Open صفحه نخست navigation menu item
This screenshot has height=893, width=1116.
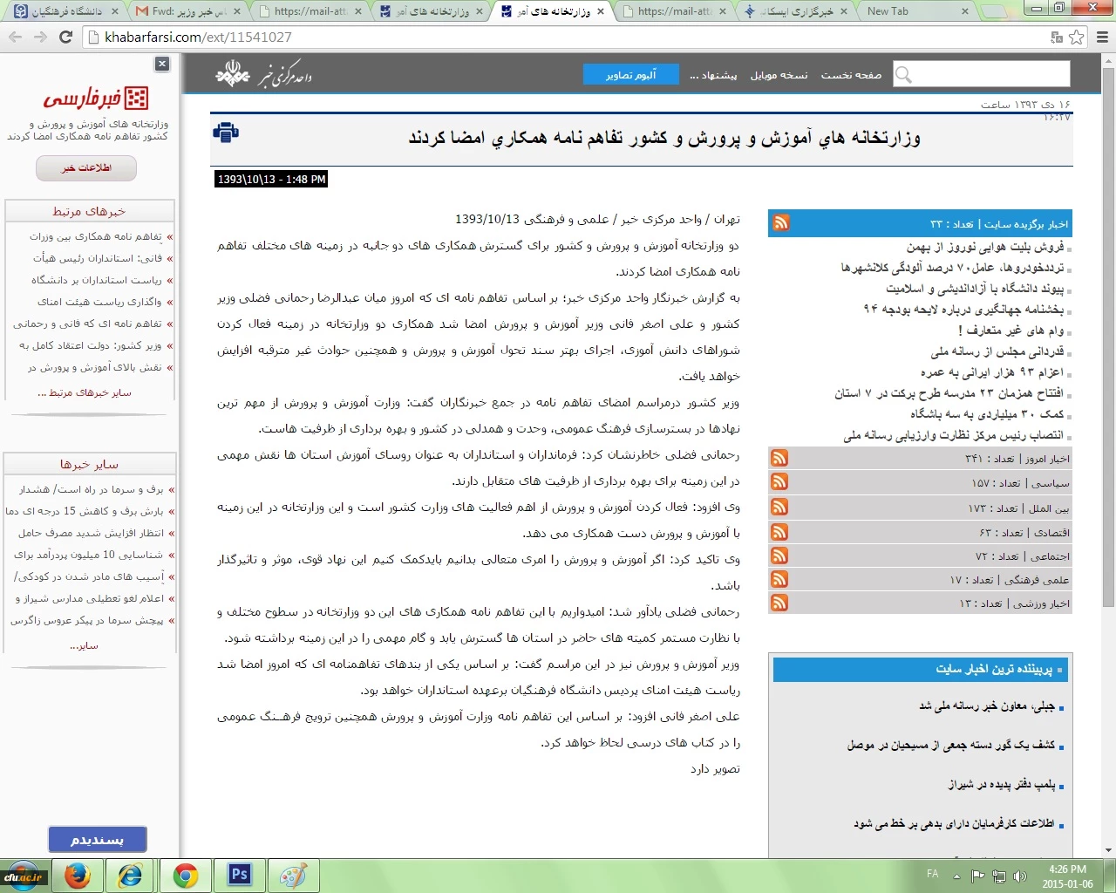851,75
